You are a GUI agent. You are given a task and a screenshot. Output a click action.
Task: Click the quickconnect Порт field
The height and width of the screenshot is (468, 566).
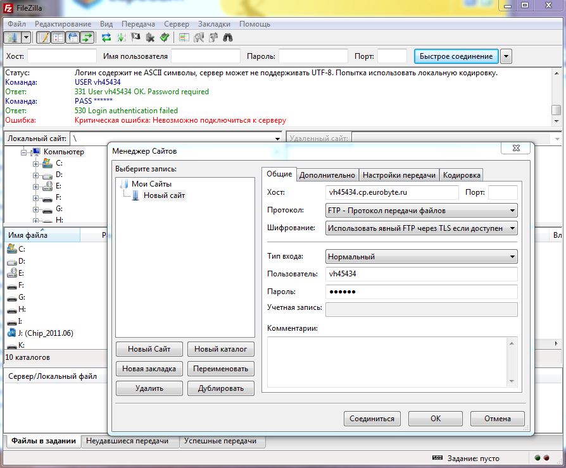(x=392, y=56)
